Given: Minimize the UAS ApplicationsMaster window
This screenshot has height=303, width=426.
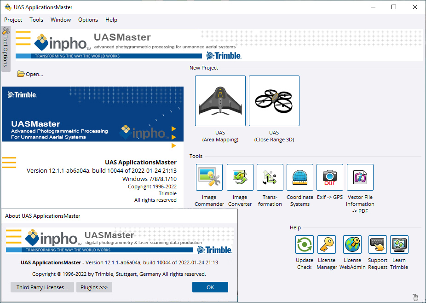Looking at the screenshot, I should pos(373,7).
